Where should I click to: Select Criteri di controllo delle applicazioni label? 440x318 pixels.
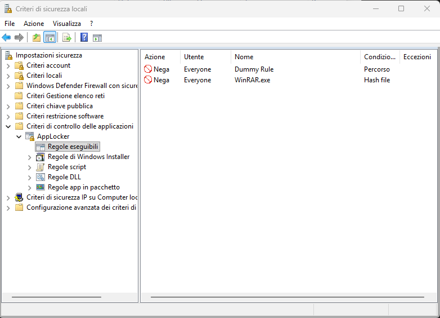click(x=80, y=126)
